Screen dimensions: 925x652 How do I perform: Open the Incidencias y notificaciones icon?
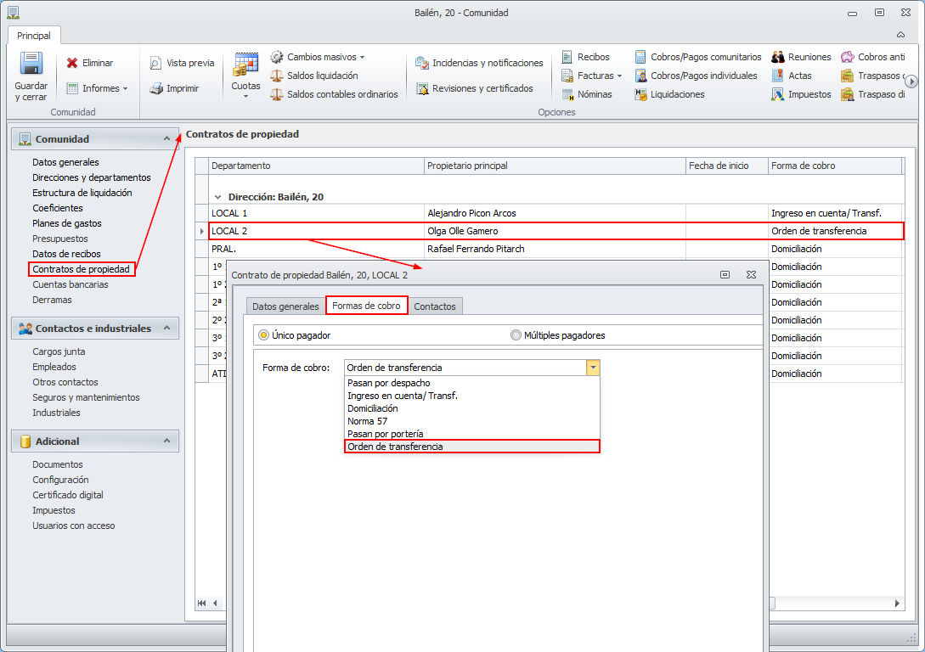coord(422,63)
